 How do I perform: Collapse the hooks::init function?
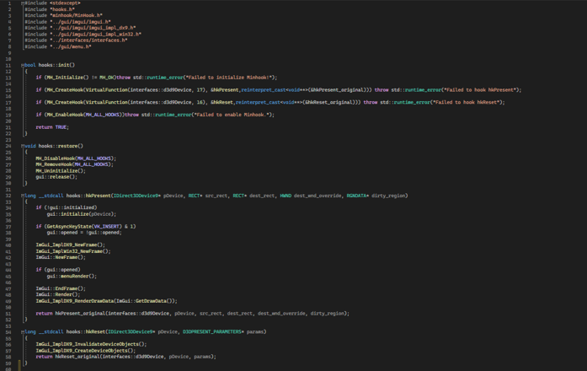(x=23, y=65)
